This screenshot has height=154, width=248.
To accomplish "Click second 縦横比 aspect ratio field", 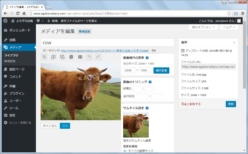I will click(149, 89).
